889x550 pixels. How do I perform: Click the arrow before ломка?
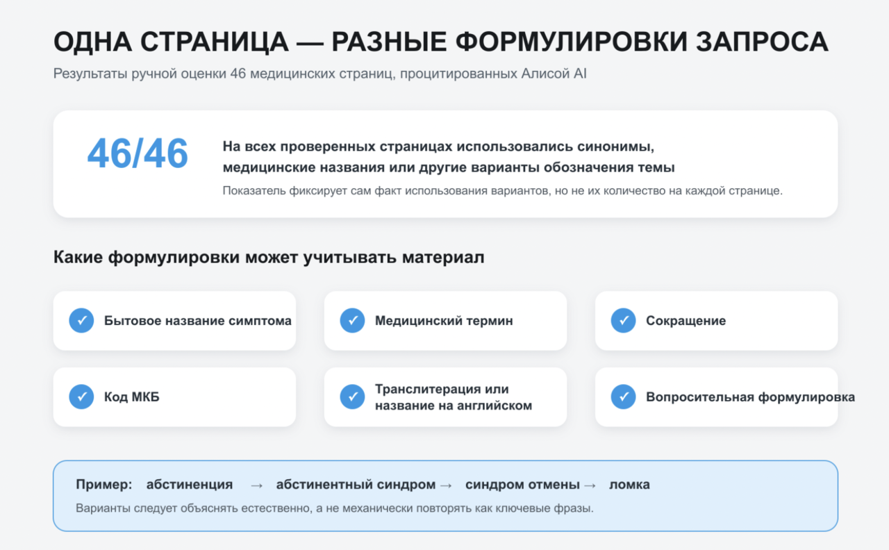[x=590, y=485]
